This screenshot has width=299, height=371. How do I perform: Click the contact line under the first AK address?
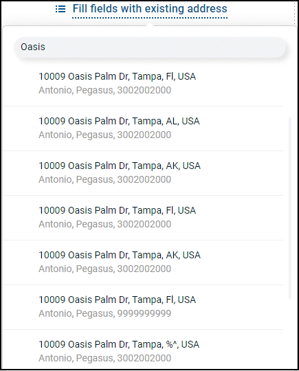click(105, 179)
